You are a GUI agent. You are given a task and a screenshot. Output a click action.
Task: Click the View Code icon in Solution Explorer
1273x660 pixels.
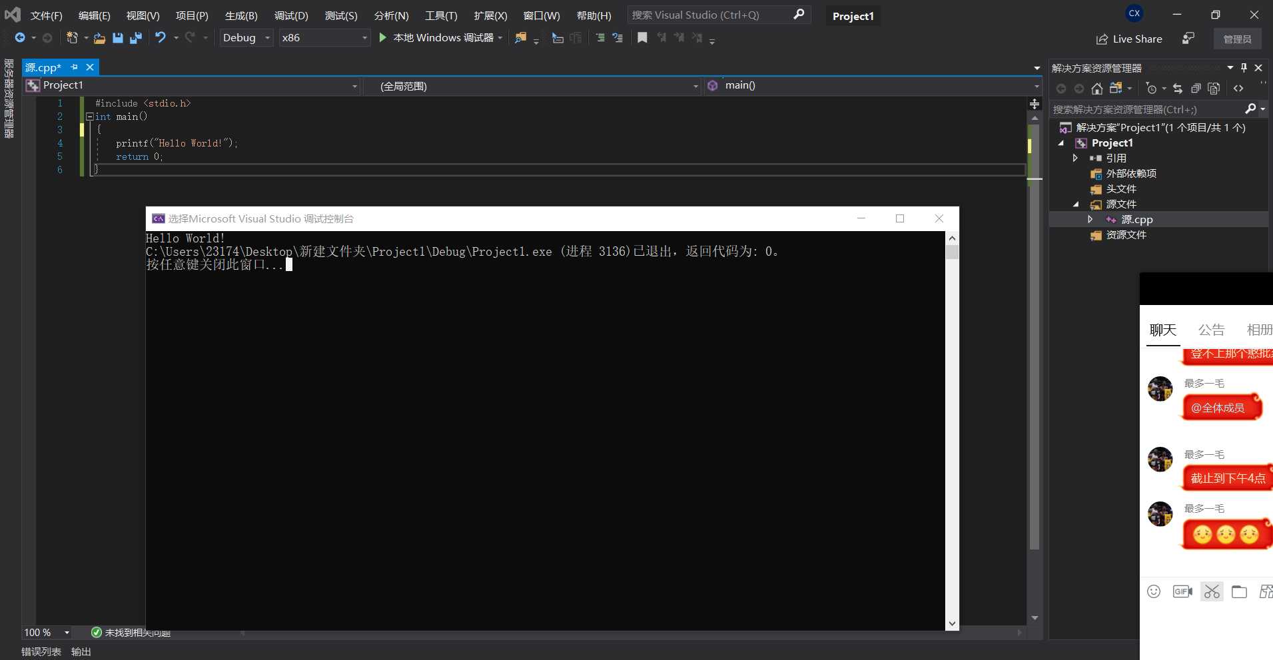(x=1238, y=89)
